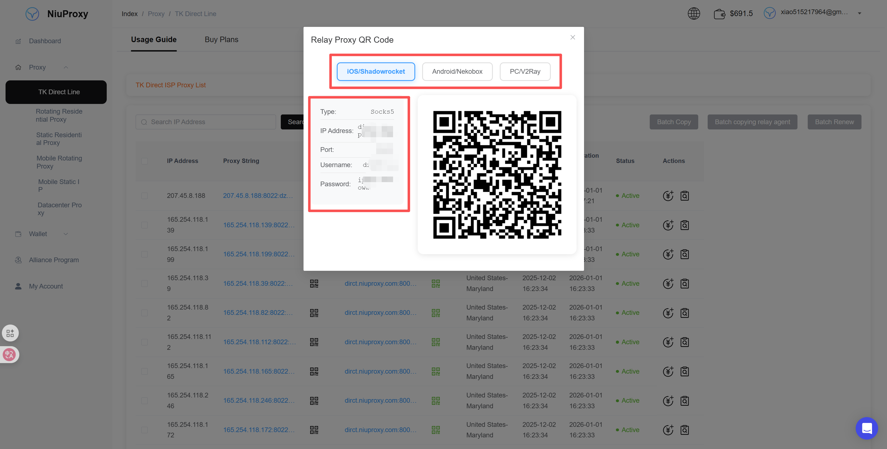Click the user avatar icon
The height and width of the screenshot is (449, 887).
769,13
